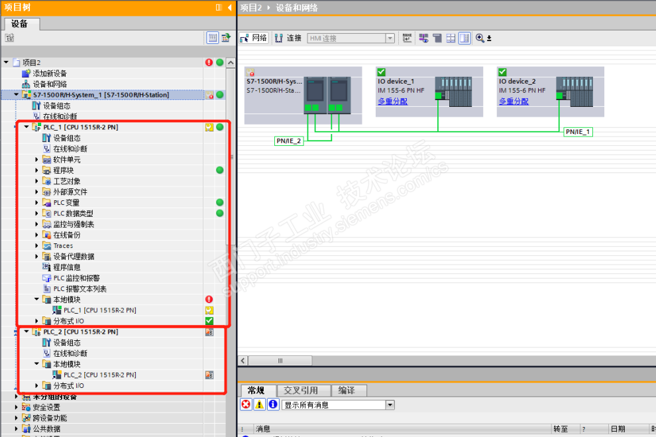The height and width of the screenshot is (437, 656).
Task: Collapse the 本地模块 folder under PLC_1
Action: [36, 299]
